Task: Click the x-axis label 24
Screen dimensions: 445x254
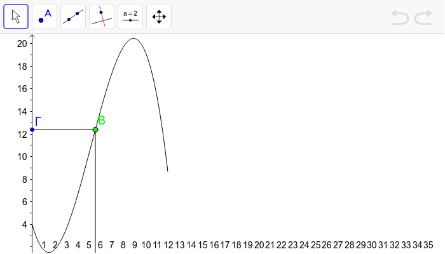Action: pos(305,245)
